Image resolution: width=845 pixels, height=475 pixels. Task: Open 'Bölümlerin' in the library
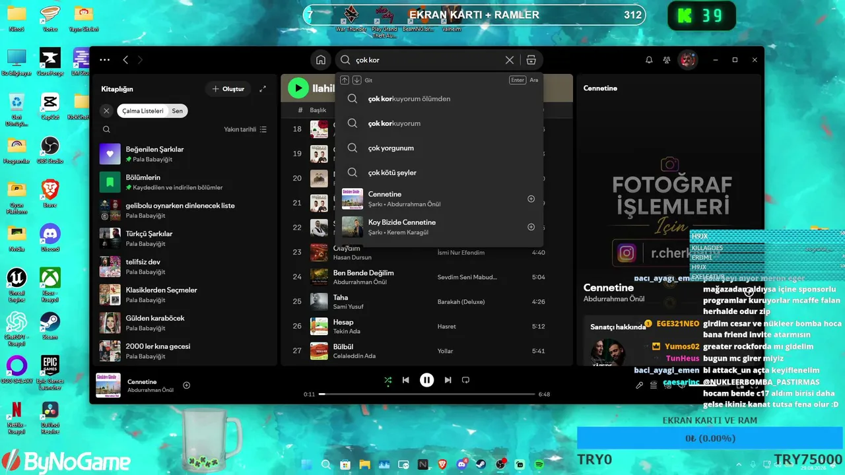click(x=185, y=182)
